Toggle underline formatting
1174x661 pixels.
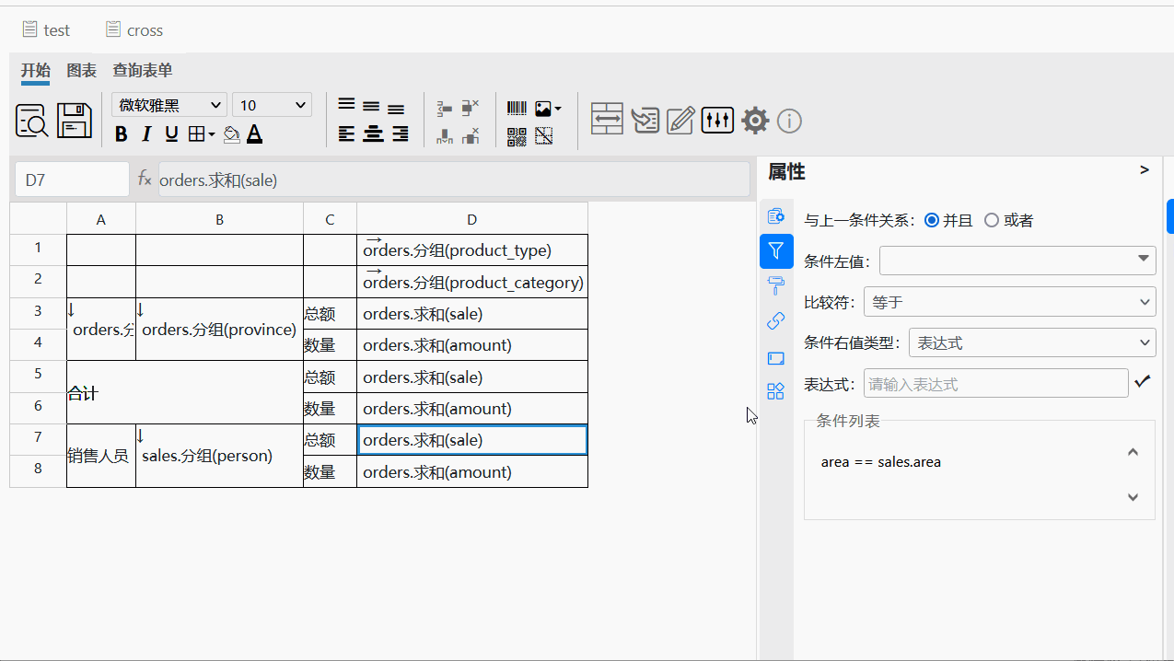pos(171,134)
